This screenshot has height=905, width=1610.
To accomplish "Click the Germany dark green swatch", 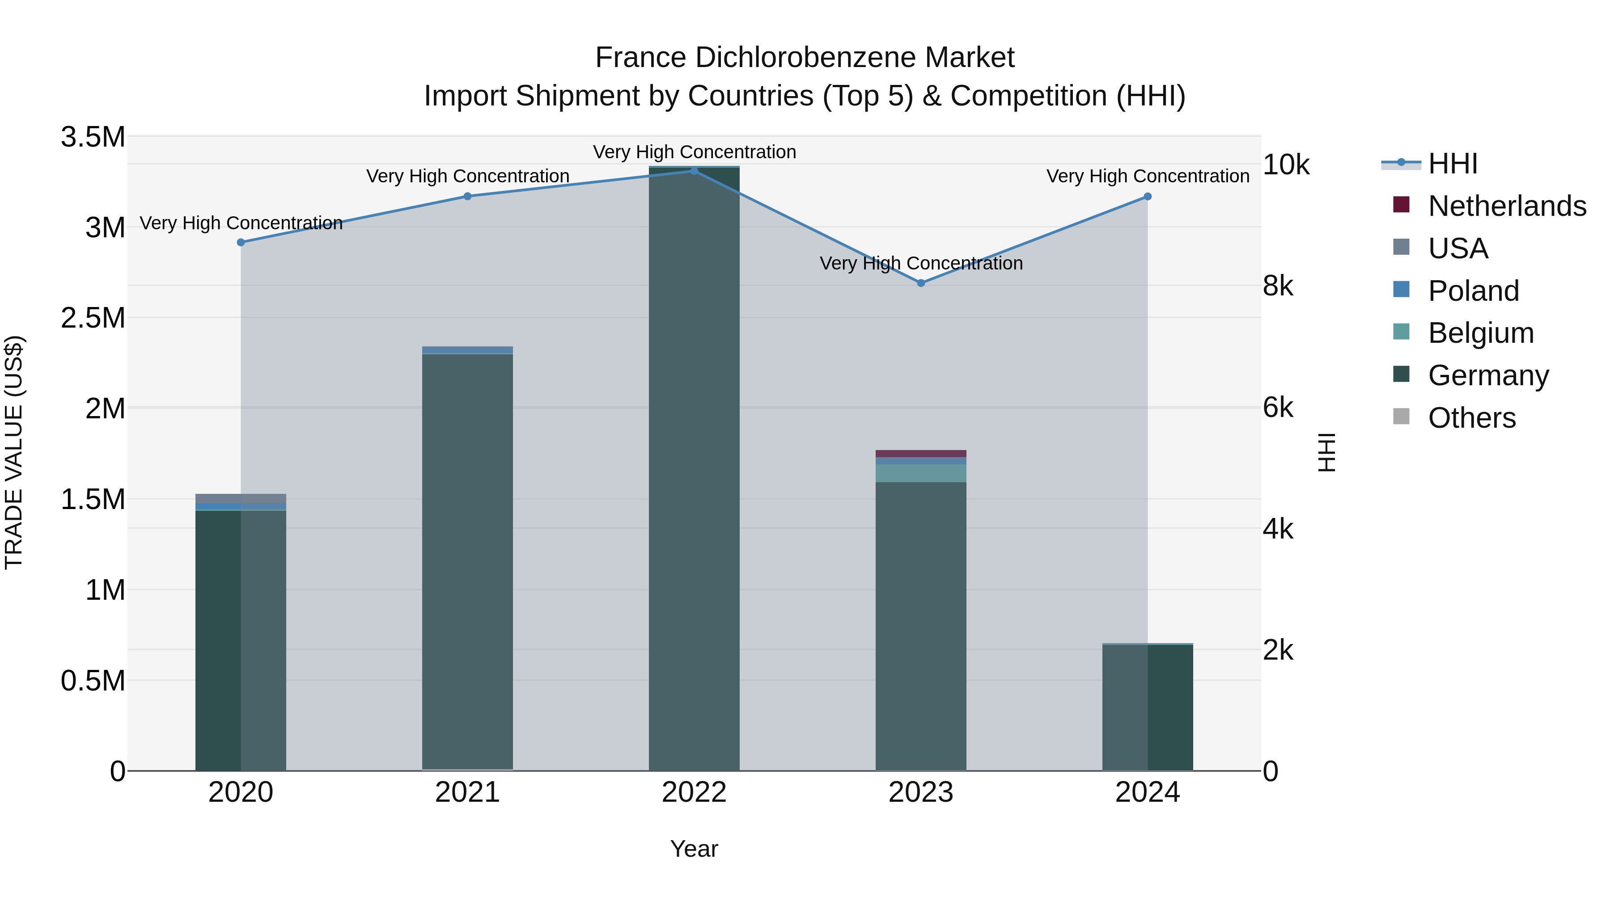I will (x=1401, y=374).
